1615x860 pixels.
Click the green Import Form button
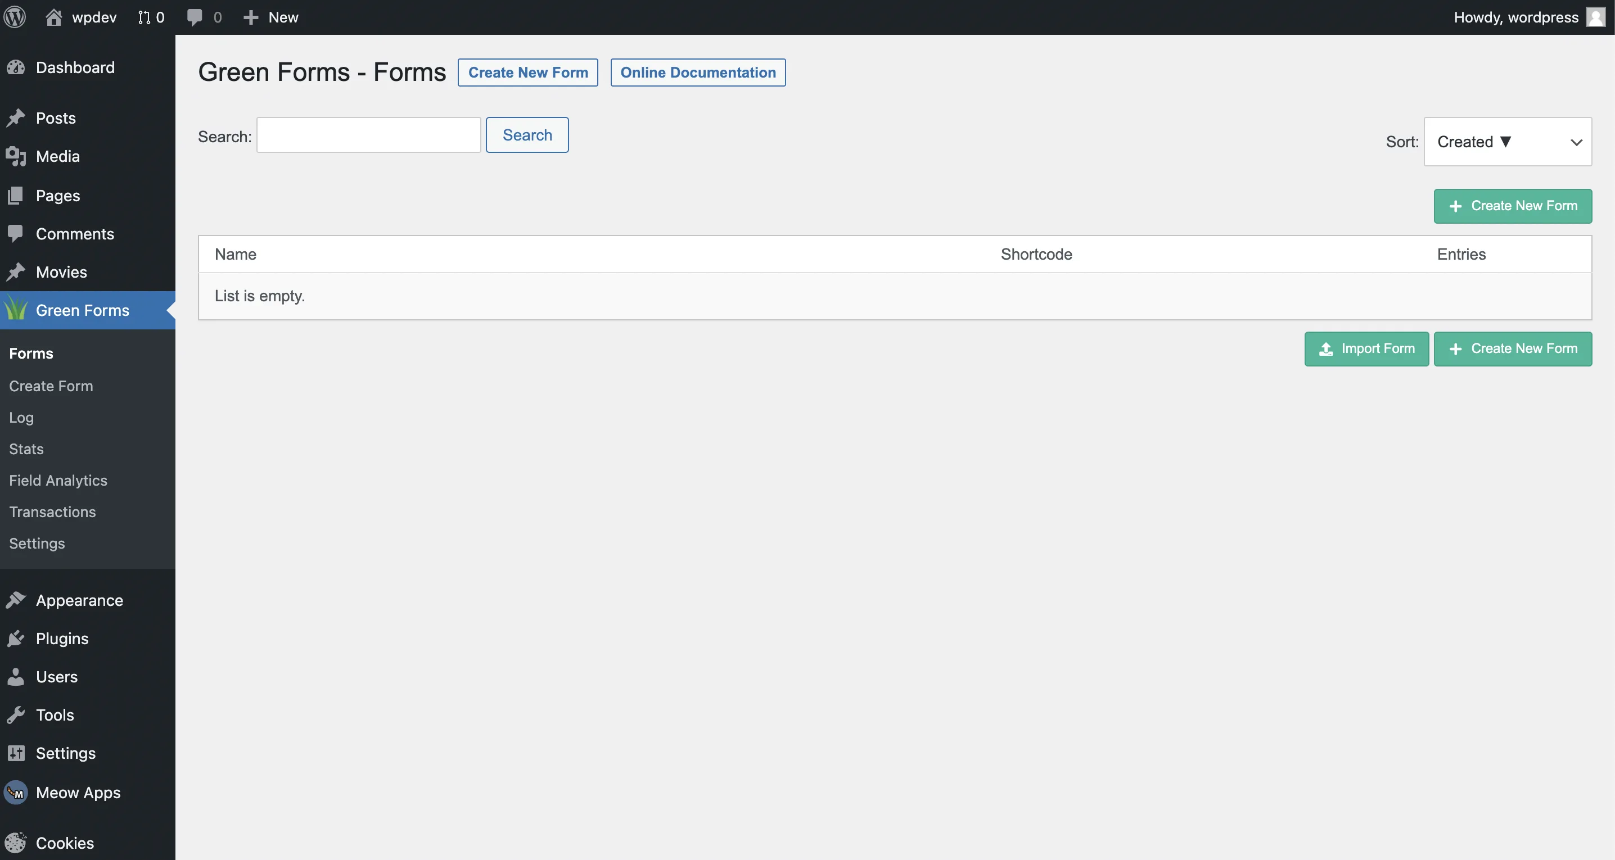click(x=1366, y=348)
